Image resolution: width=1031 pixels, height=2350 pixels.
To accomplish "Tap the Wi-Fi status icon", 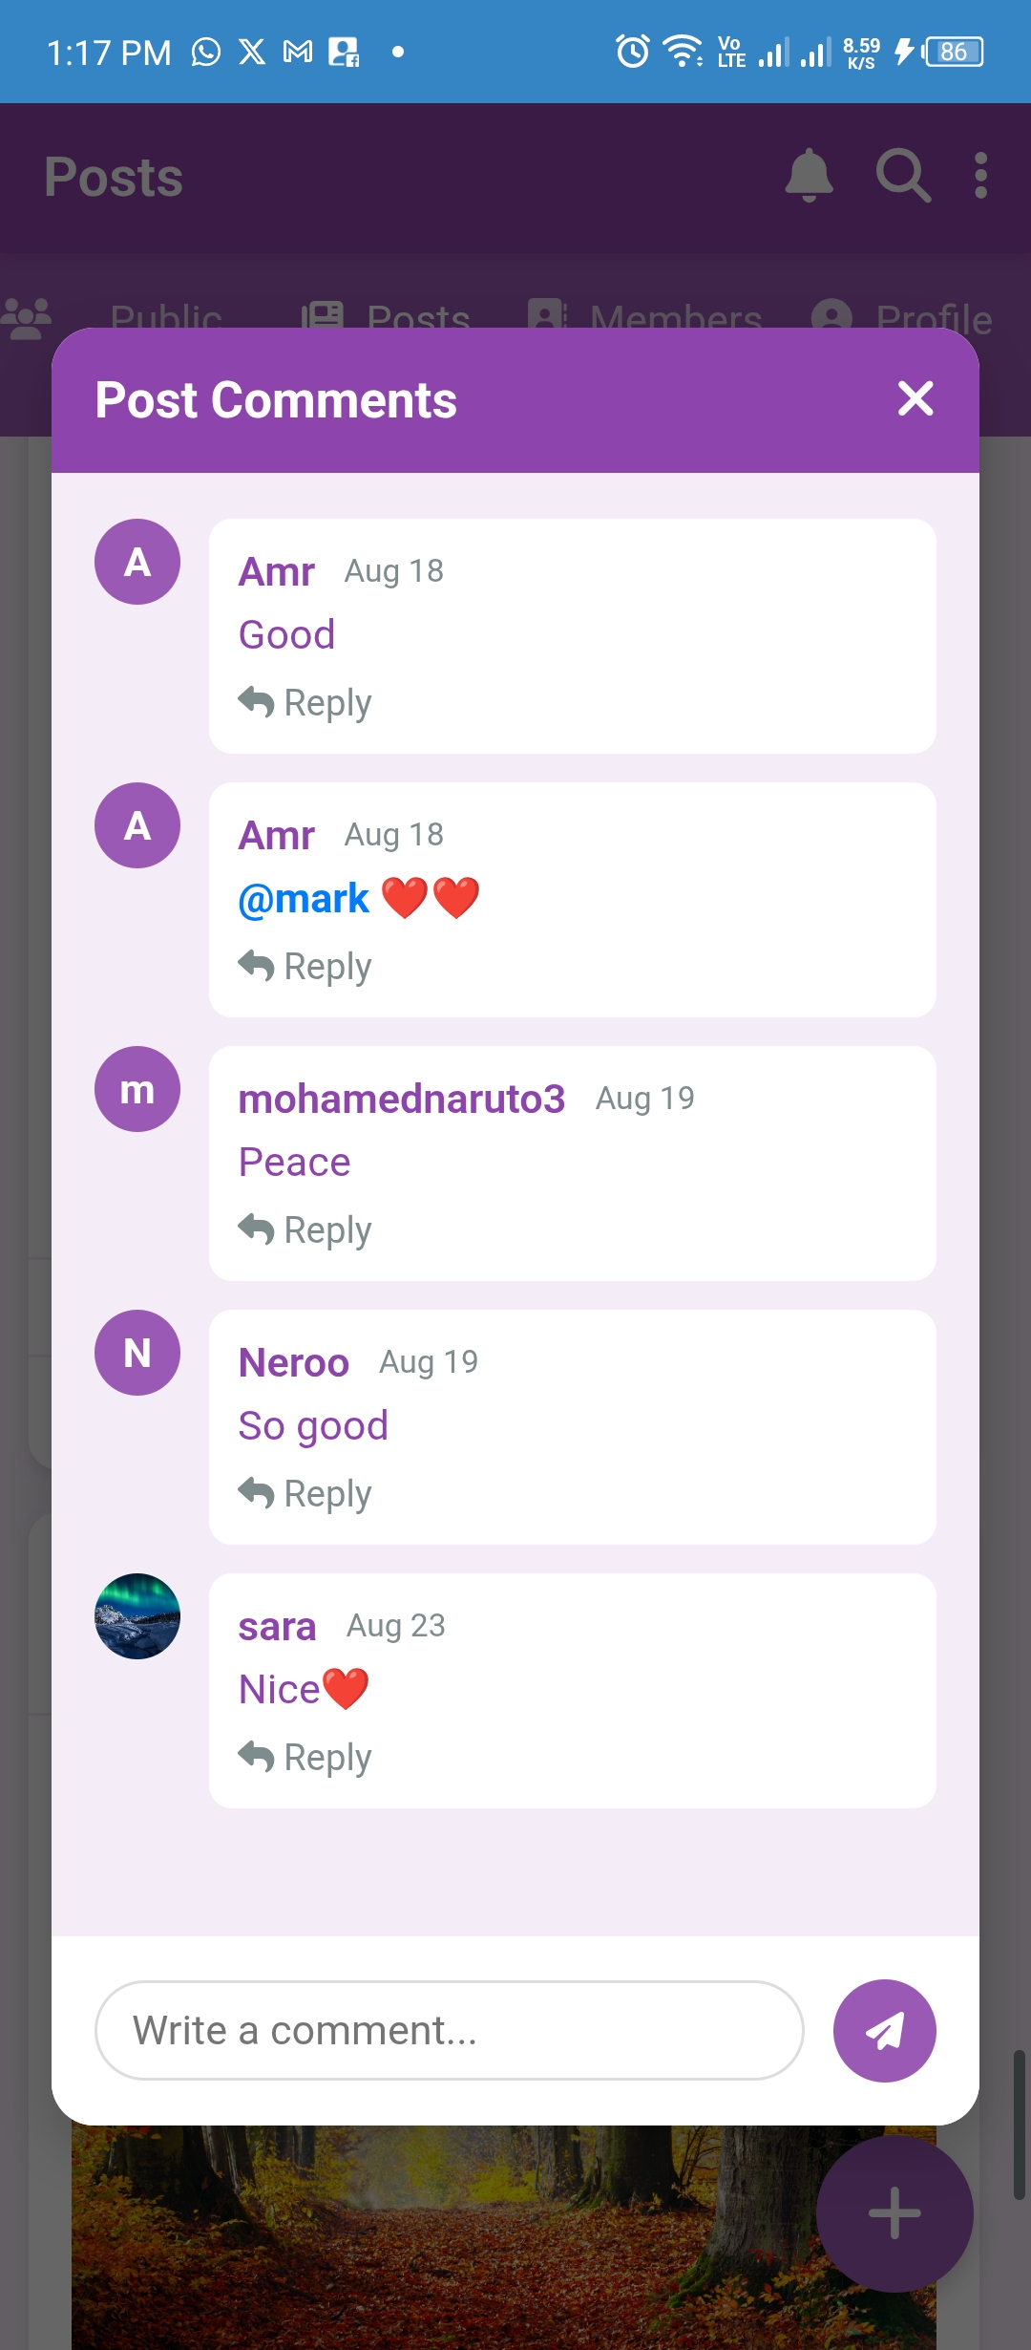I will 683,53.
